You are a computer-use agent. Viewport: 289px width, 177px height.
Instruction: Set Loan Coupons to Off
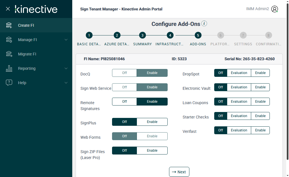coord(221,102)
